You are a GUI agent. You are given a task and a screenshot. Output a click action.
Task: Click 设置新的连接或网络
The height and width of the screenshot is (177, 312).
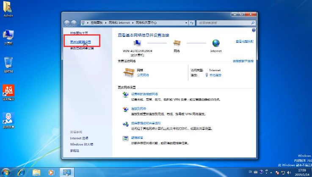point(144,94)
